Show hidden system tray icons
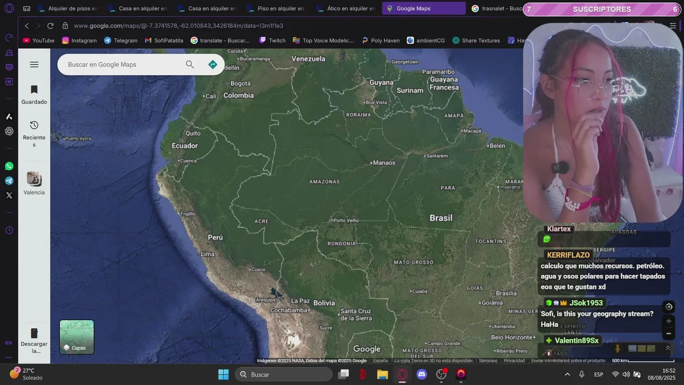The width and height of the screenshot is (684, 385). [x=567, y=374]
